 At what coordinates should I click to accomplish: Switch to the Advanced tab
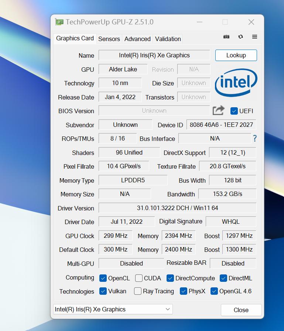point(137,39)
